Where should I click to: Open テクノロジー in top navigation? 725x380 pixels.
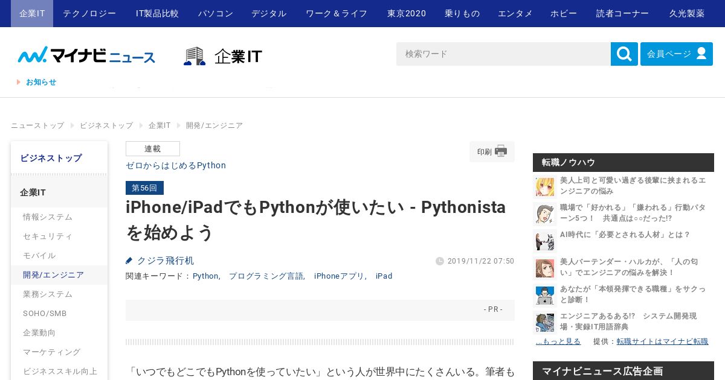pyautogui.click(x=89, y=13)
